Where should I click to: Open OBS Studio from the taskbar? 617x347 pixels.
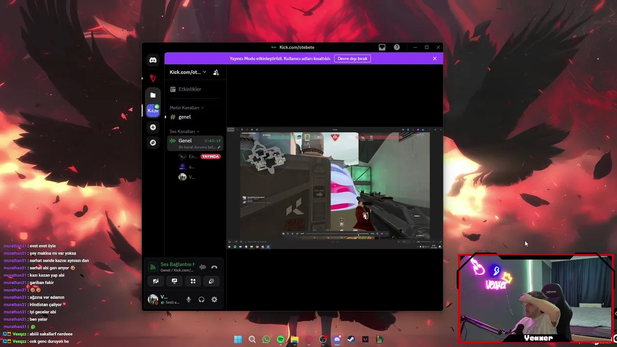point(323,339)
